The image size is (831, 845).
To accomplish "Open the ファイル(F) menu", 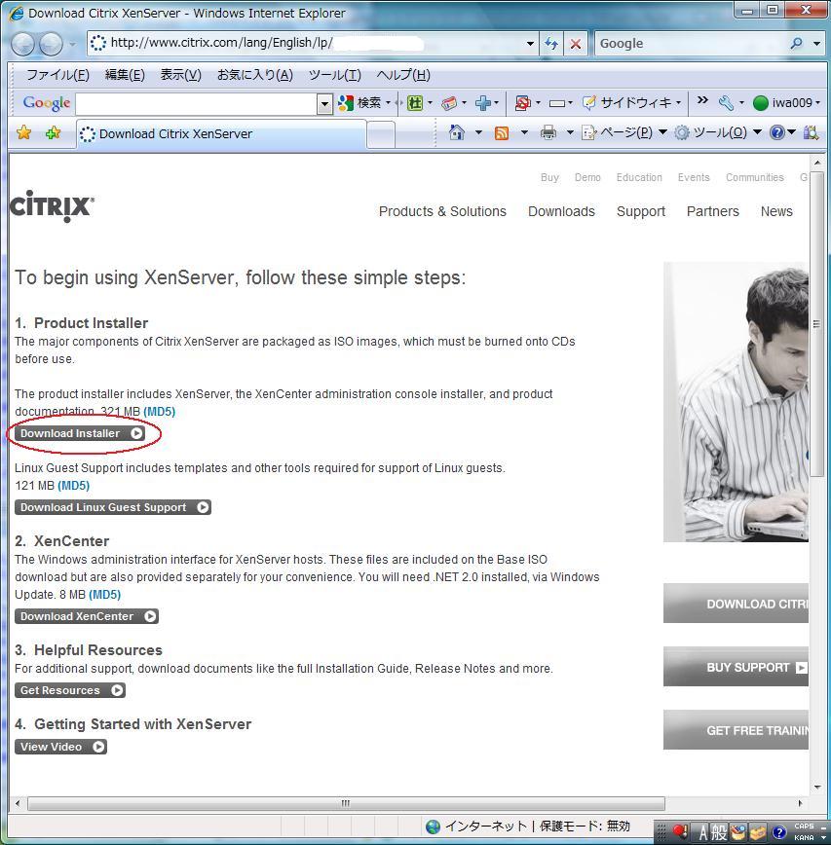I will click(58, 75).
